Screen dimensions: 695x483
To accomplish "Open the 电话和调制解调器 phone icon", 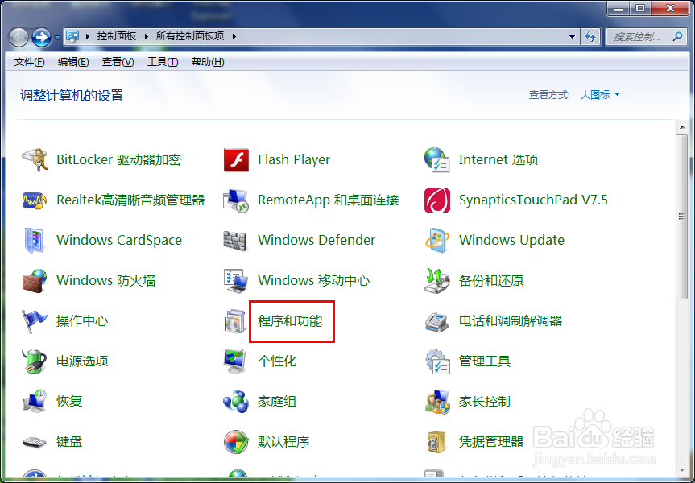I will tap(437, 321).
